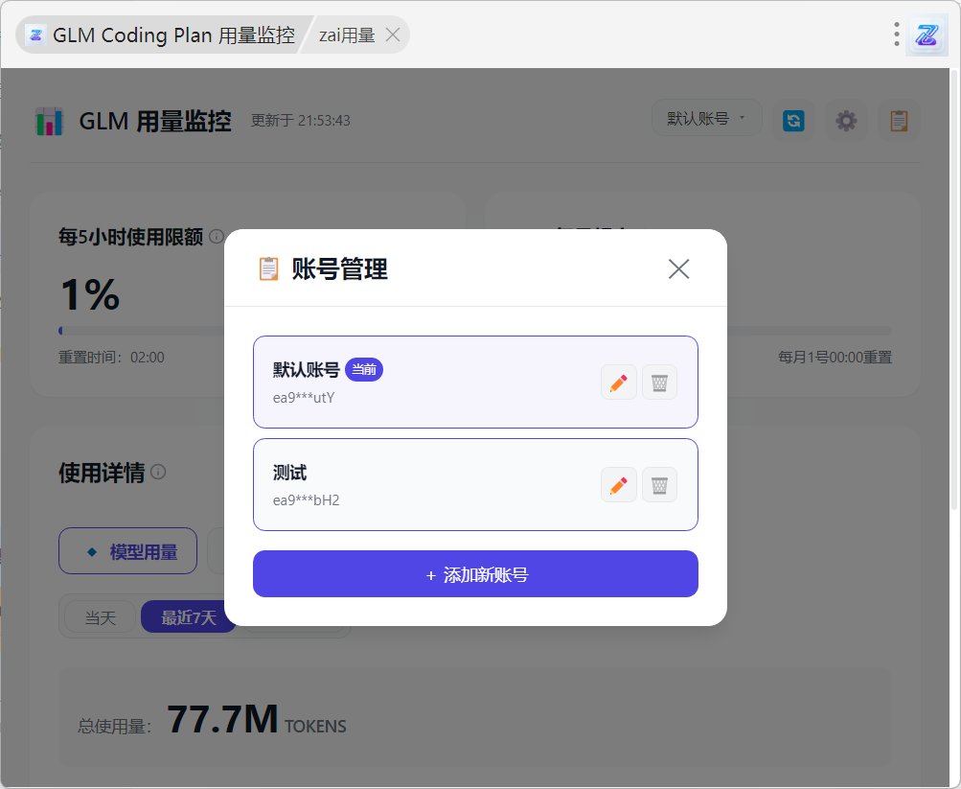
Task: Click the key text ea9***utY
Action: pos(304,398)
